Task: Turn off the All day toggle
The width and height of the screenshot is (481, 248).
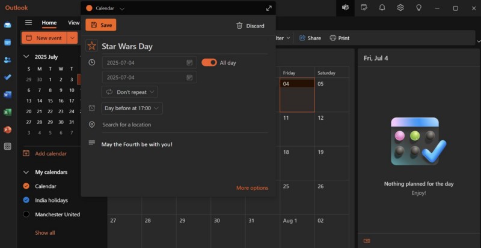Action: (x=209, y=62)
